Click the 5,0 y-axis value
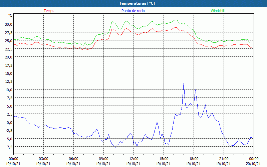The height and width of the screenshot is (167, 267). pos(9,106)
